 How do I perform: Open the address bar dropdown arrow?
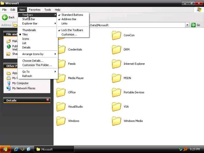pyautogui.click(x=187, y=25)
